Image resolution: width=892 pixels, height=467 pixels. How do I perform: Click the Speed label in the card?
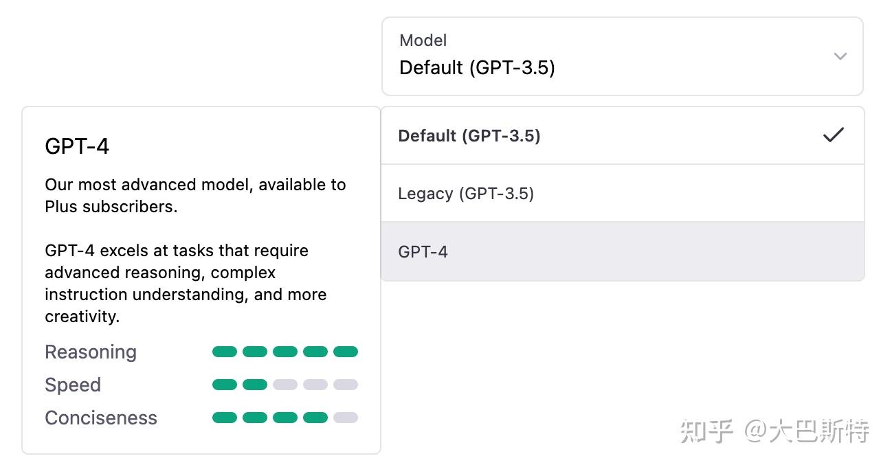(73, 385)
